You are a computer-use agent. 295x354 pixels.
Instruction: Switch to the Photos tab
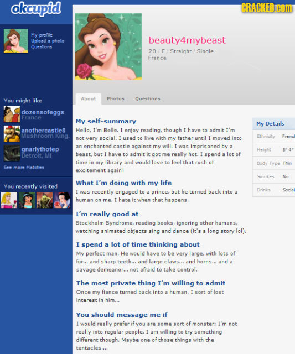(116, 98)
